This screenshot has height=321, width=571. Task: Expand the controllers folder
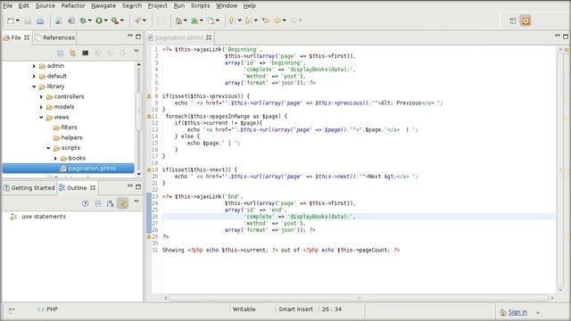(x=41, y=97)
